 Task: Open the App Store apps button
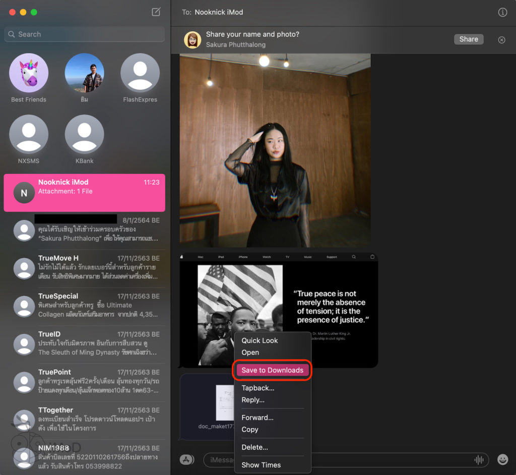click(187, 459)
